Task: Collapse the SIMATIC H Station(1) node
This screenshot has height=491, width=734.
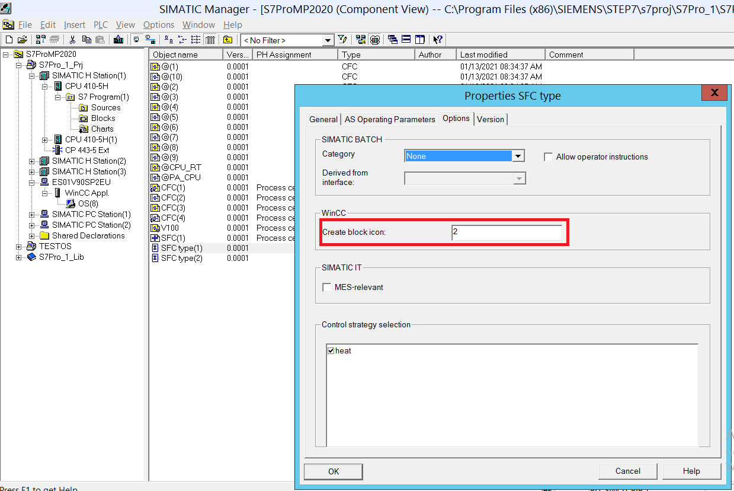Action: [x=31, y=76]
